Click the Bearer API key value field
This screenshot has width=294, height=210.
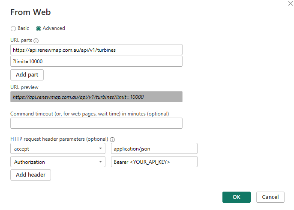[x=154, y=162]
